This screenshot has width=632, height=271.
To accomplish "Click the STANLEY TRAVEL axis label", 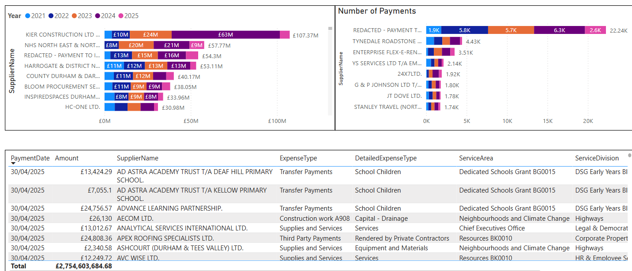I will pyautogui.click(x=388, y=107).
